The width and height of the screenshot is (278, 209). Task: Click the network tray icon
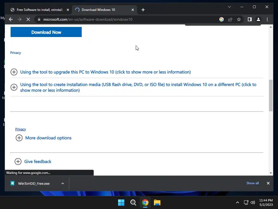coord(246,202)
